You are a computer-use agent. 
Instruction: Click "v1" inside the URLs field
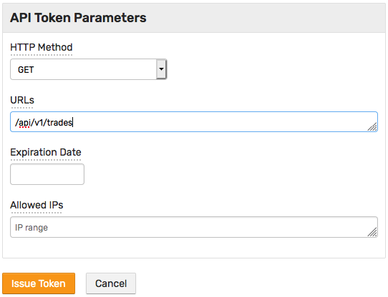point(39,123)
